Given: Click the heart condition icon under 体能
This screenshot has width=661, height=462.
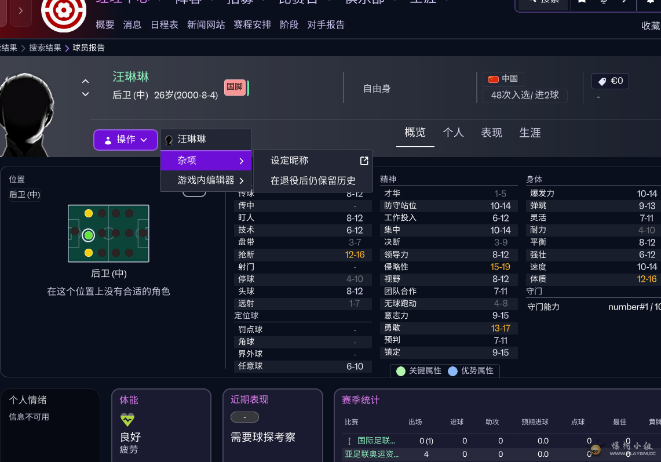Looking at the screenshot, I should pos(127,419).
